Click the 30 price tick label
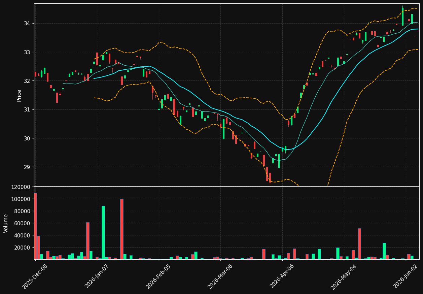This screenshot has width=423, height=294. point(27,138)
